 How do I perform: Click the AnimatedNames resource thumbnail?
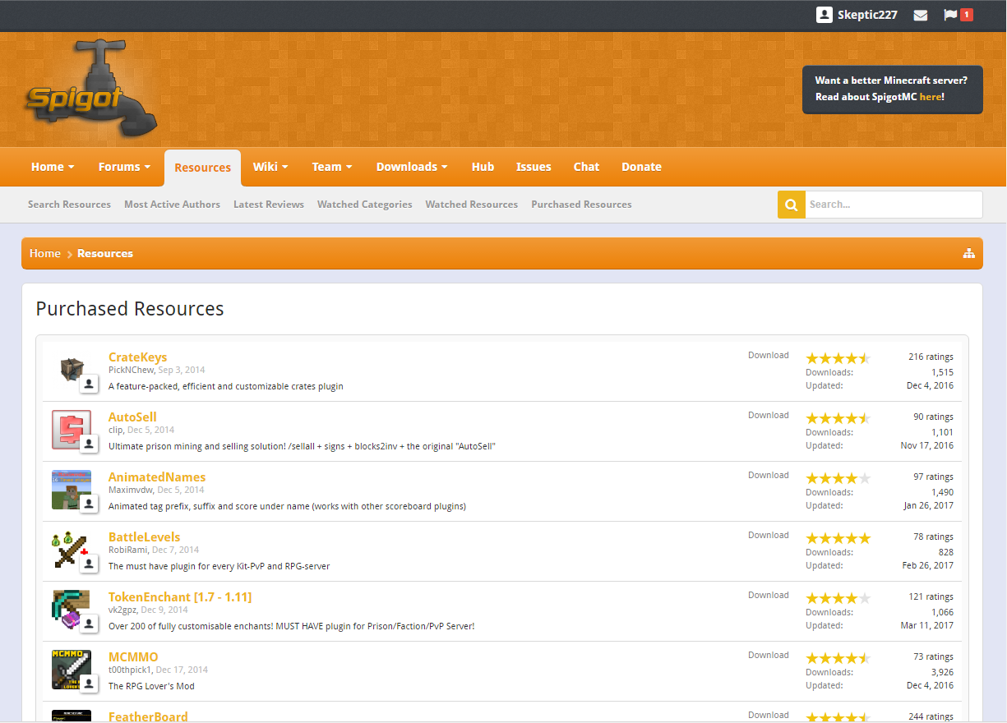(72, 490)
